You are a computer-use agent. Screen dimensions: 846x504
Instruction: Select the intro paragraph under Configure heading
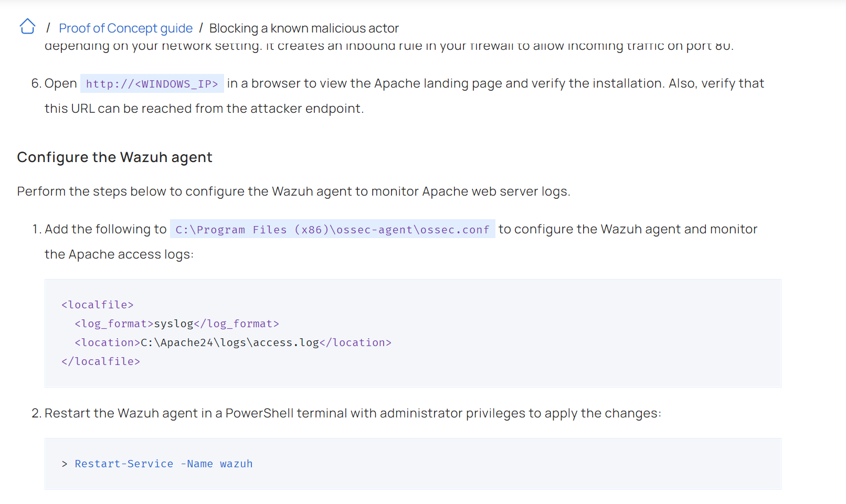click(x=293, y=191)
